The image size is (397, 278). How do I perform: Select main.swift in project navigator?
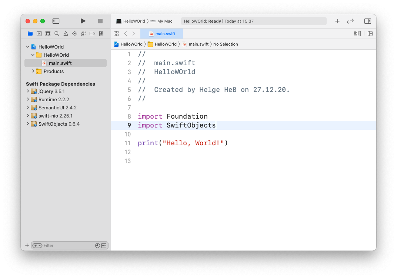click(x=66, y=63)
